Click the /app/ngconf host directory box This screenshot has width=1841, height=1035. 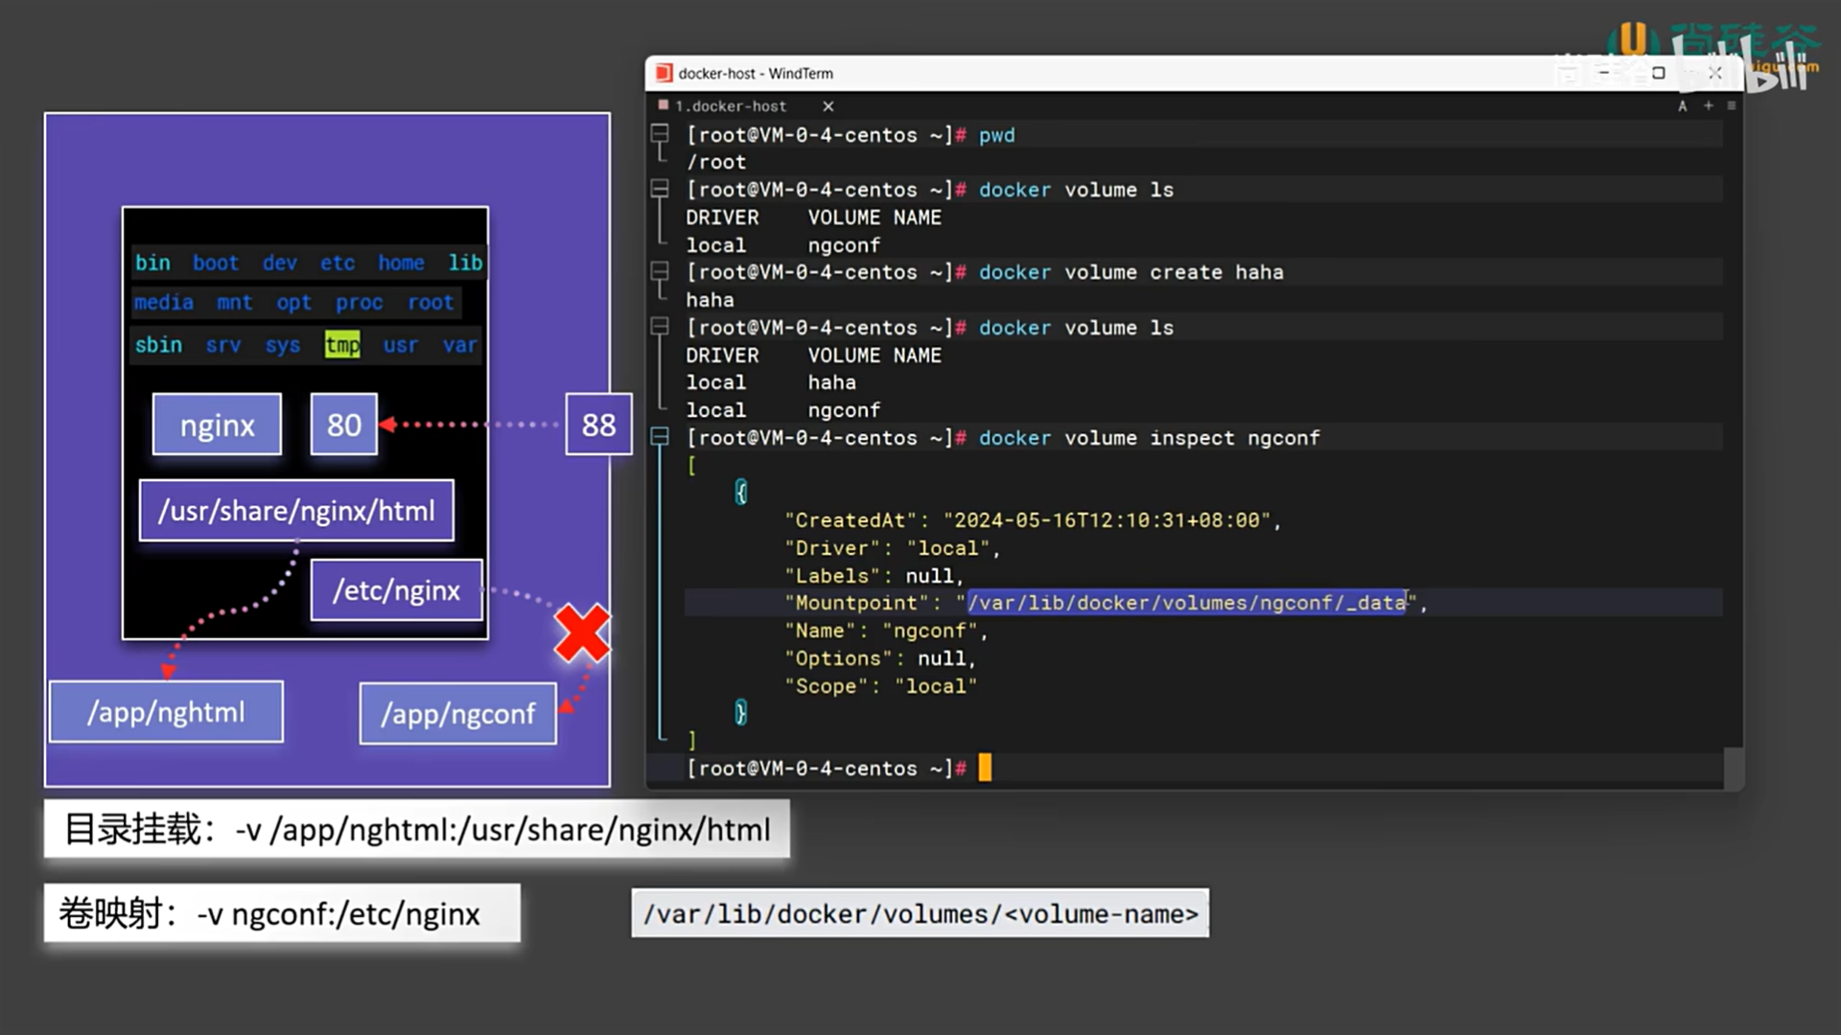tap(457, 714)
